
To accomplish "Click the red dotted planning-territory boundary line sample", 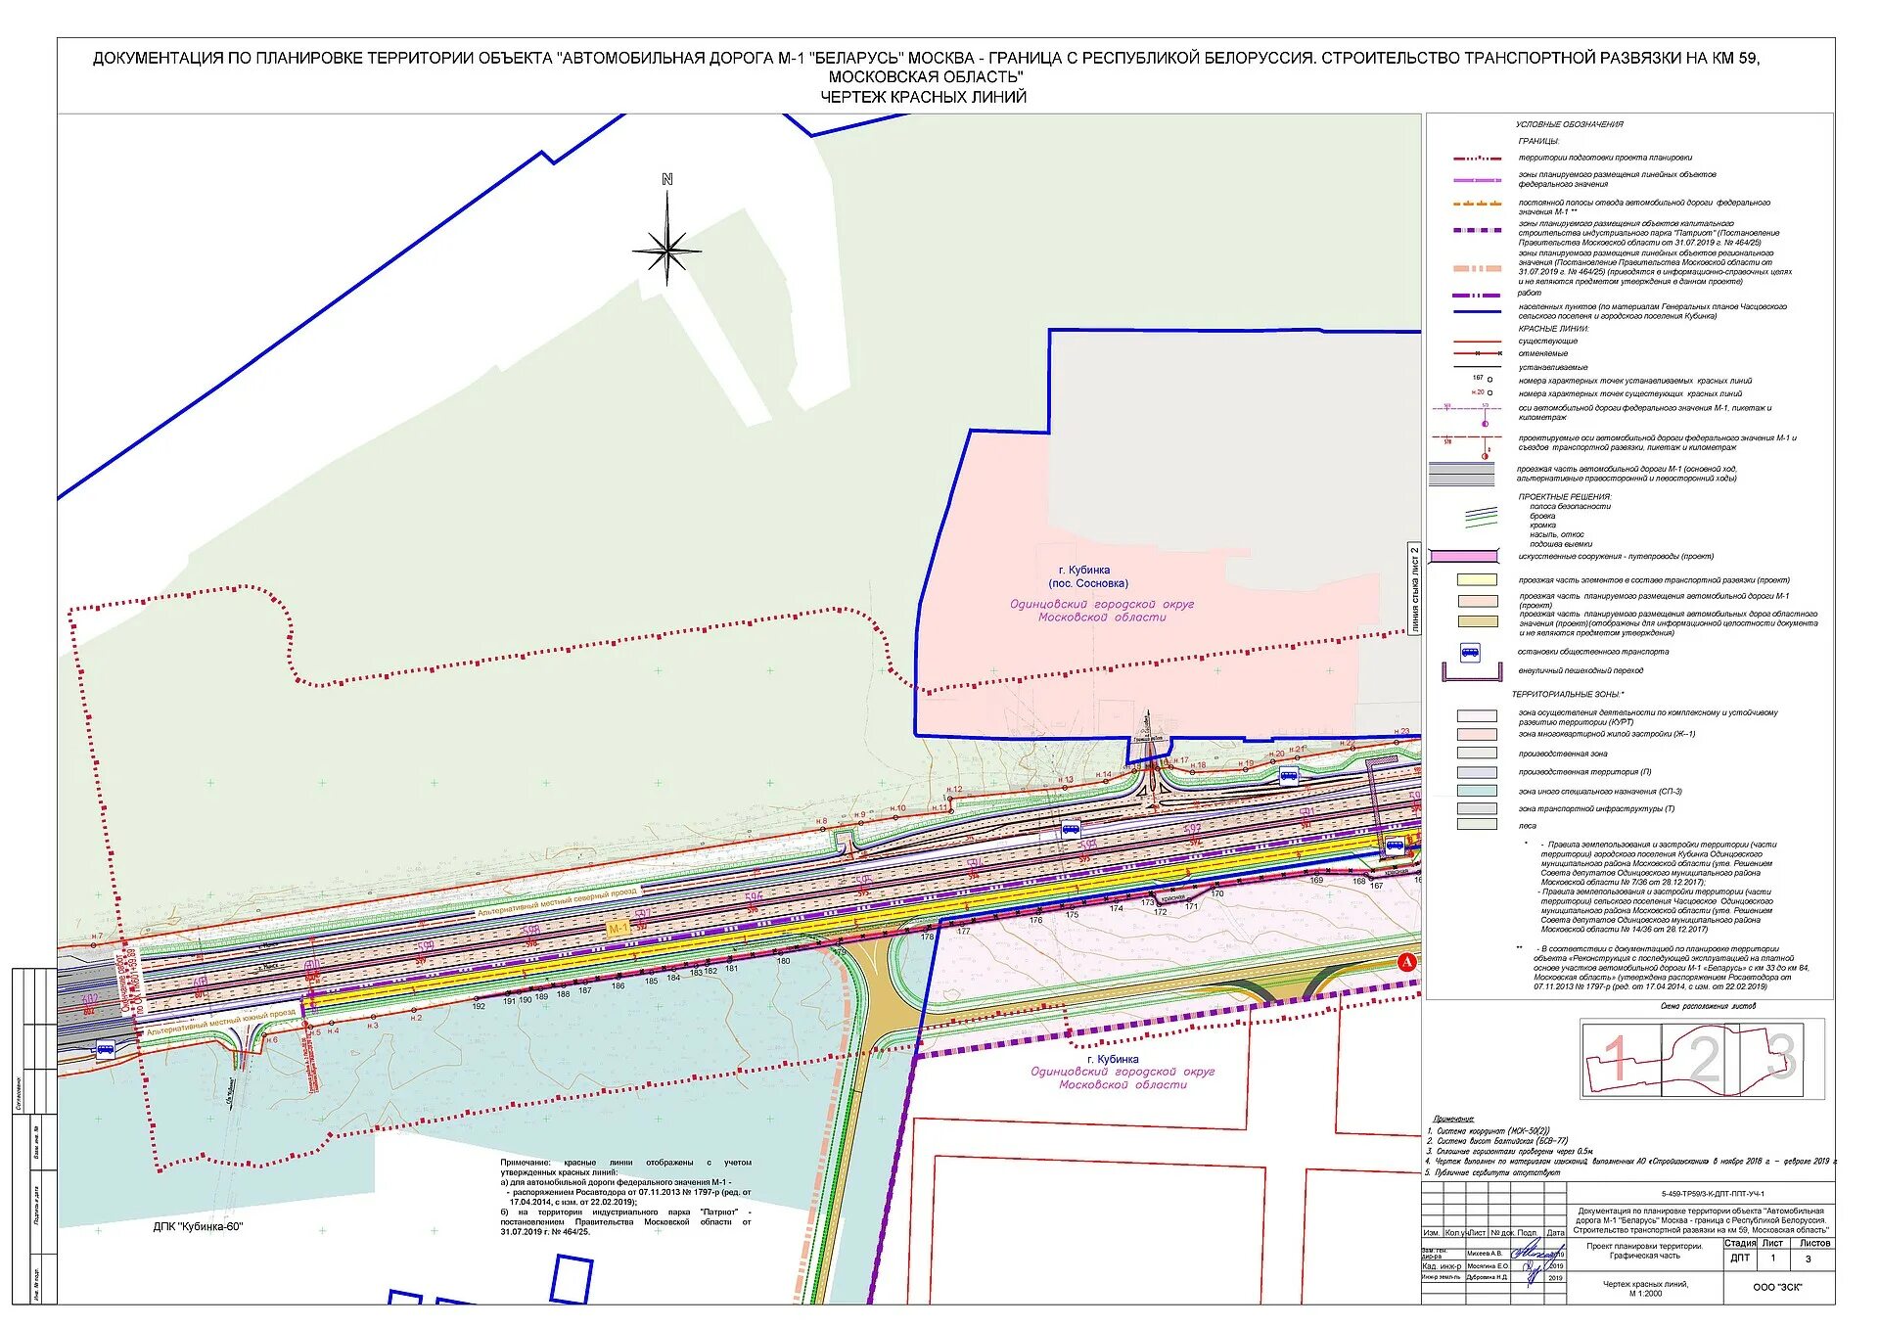I will (1477, 158).
